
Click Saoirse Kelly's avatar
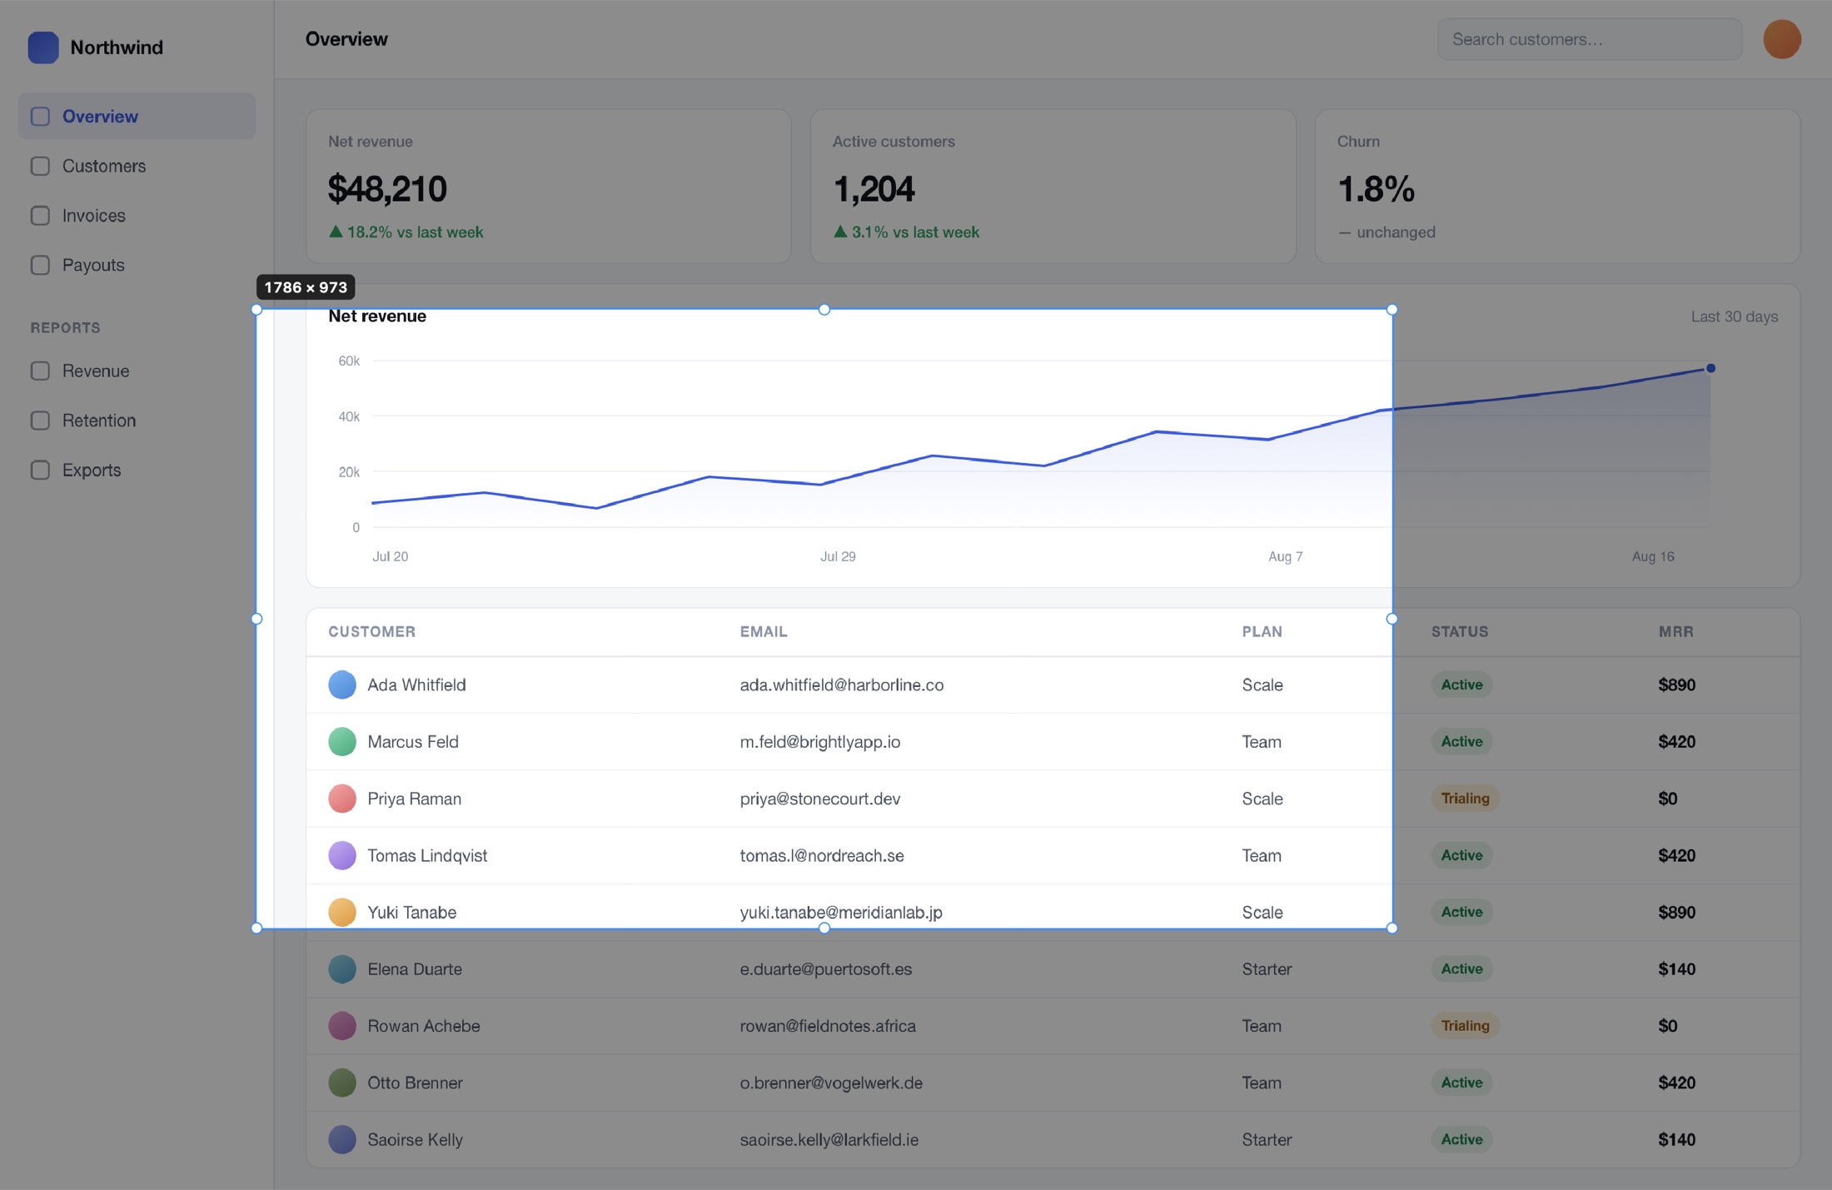[342, 1139]
